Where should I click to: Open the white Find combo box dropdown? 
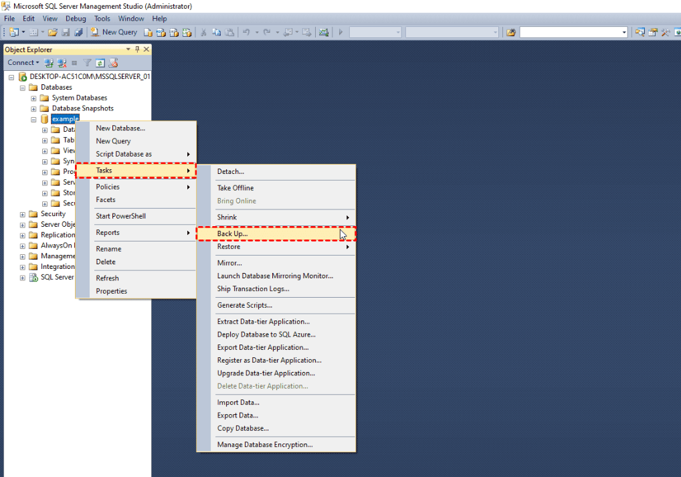[x=624, y=32]
